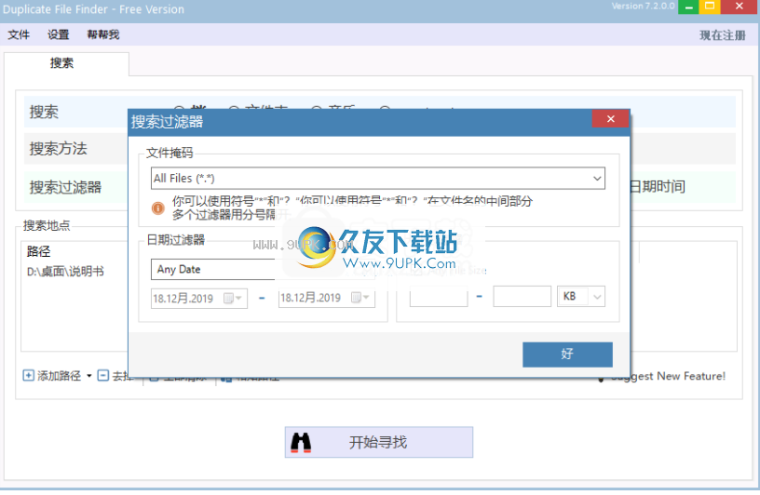This screenshot has height=495, width=760.
Task: Open the 帮帮我 menu
Action: [x=102, y=34]
